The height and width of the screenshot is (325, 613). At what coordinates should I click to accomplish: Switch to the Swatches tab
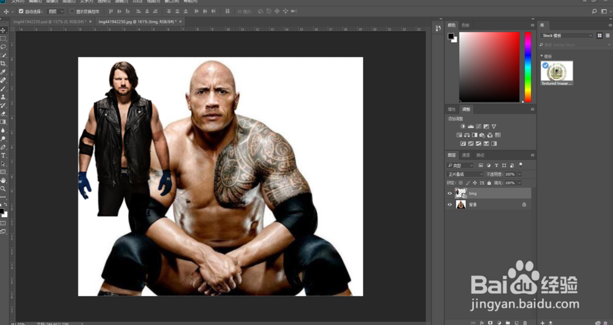point(465,25)
